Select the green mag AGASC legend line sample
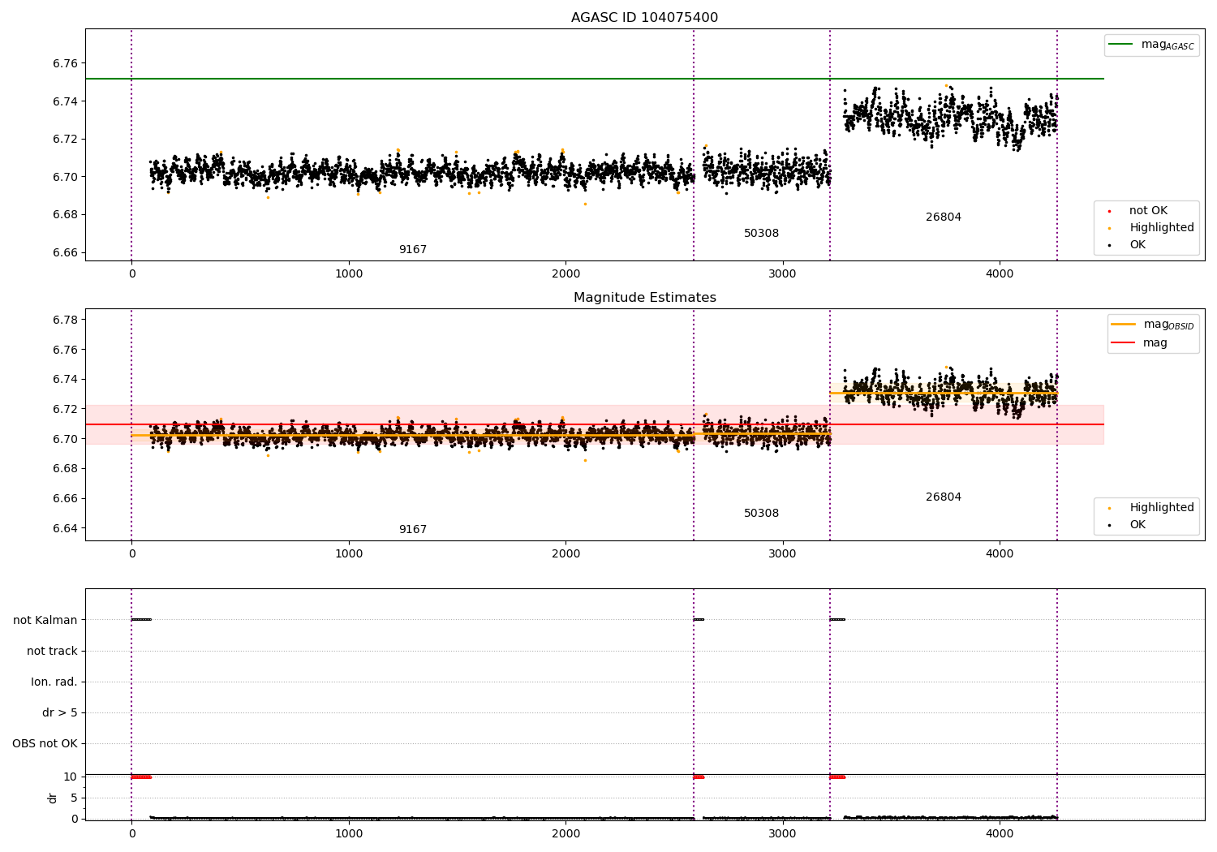Screen dimensions: 1217x852 [1120, 45]
